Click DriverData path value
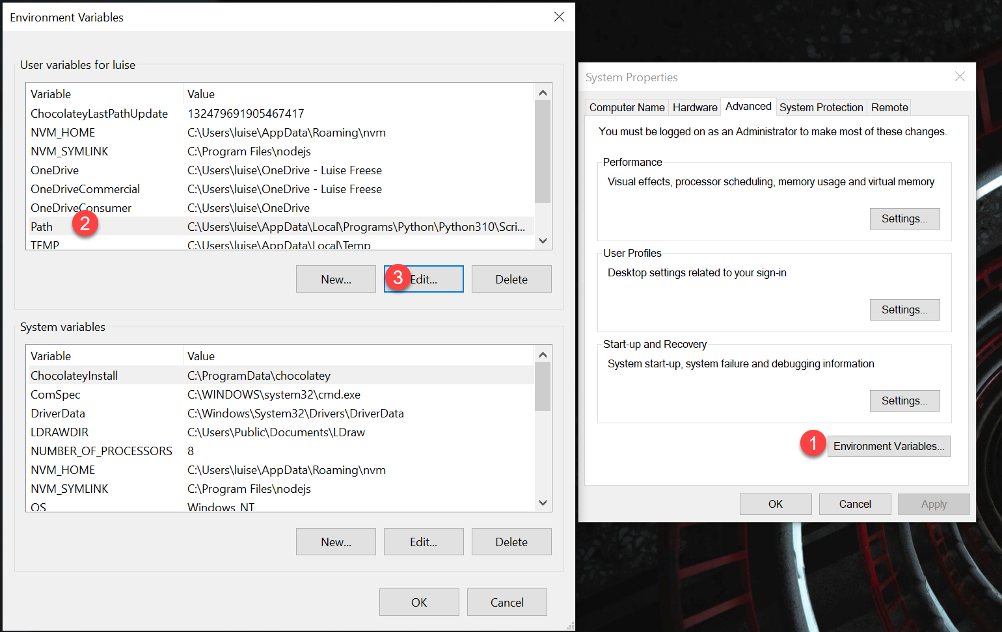 tap(295, 413)
